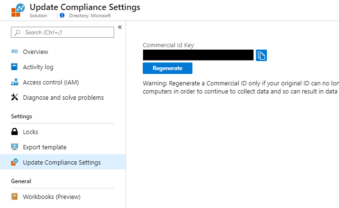Go to Access control (IAM)

pos(51,82)
